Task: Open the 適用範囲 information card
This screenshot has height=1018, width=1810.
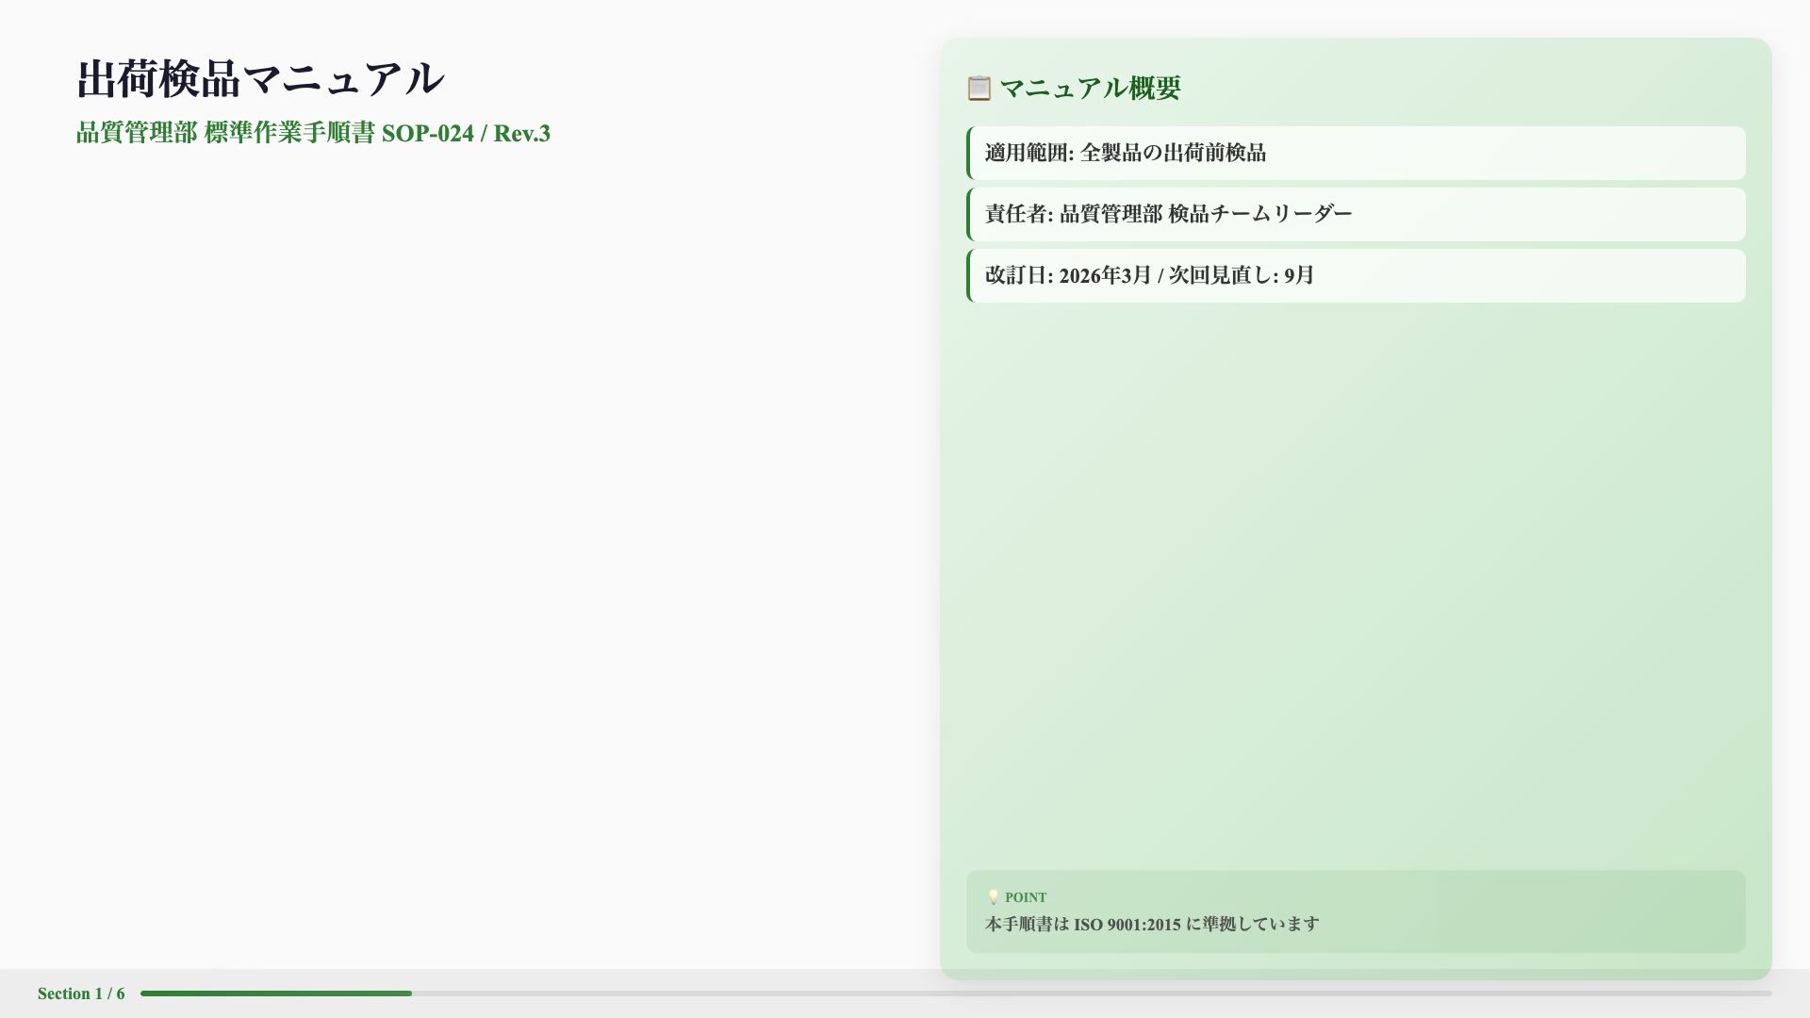Action: click(x=1355, y=153)
